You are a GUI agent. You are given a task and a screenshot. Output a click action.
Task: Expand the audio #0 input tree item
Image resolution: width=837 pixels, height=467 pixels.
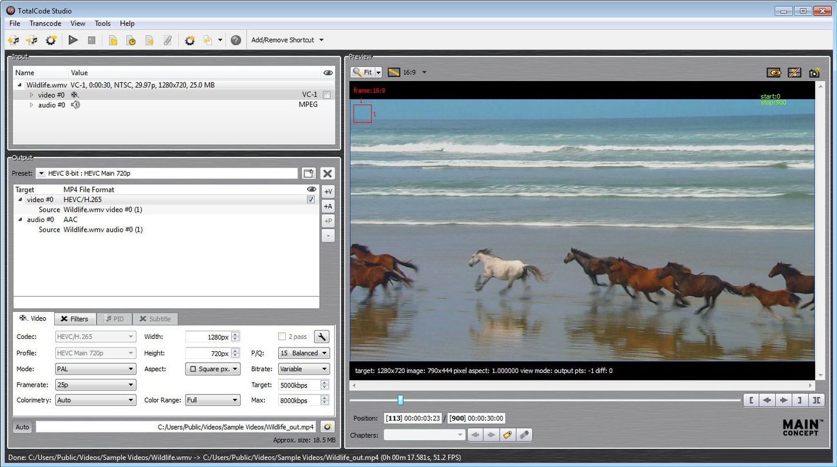31,105
